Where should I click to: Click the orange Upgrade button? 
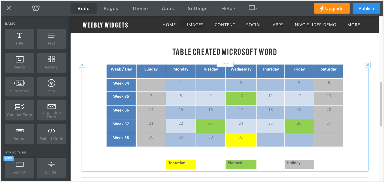[332, 9]
